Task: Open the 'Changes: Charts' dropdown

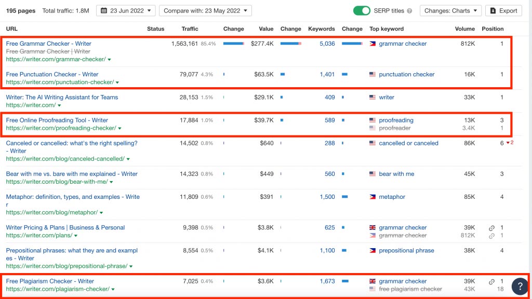Action: tap(450, 11)
